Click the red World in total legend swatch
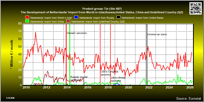The width and height of the screenshot is (204, 102). tap(27, 18)
